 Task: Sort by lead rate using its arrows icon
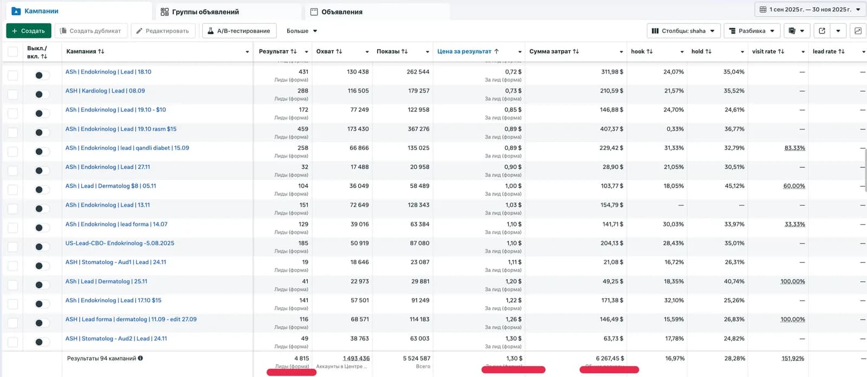point(842,51)
